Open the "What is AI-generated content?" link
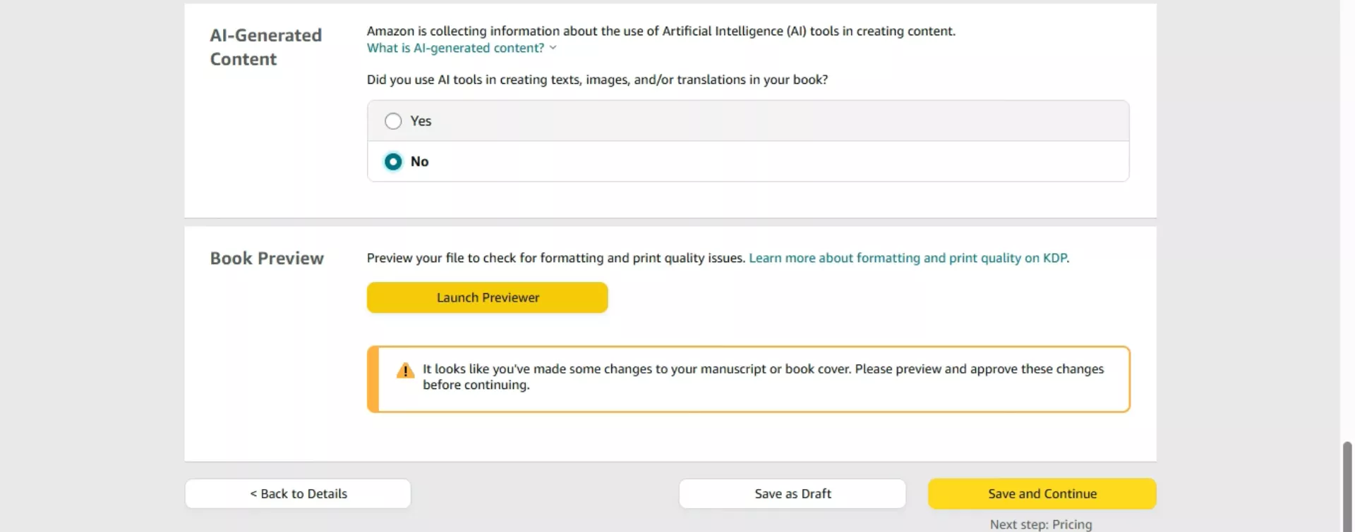Viewport: 1355px width, 532px height. [x=455, y=48]
